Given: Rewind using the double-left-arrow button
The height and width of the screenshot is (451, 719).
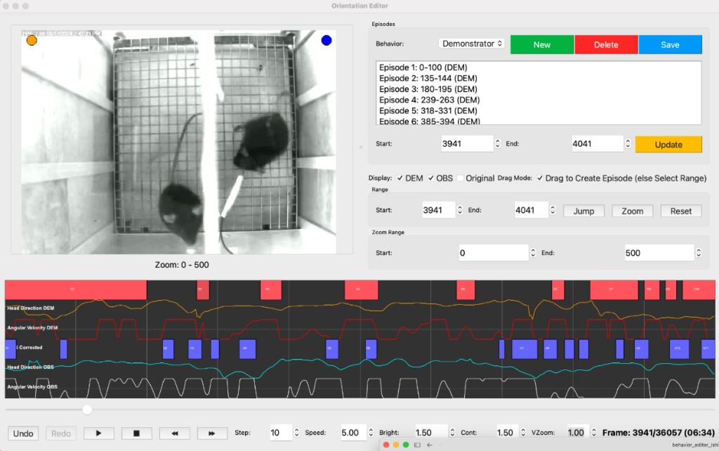Looking at the screenshot, I should pyautogui.click(x=174, y=433).
